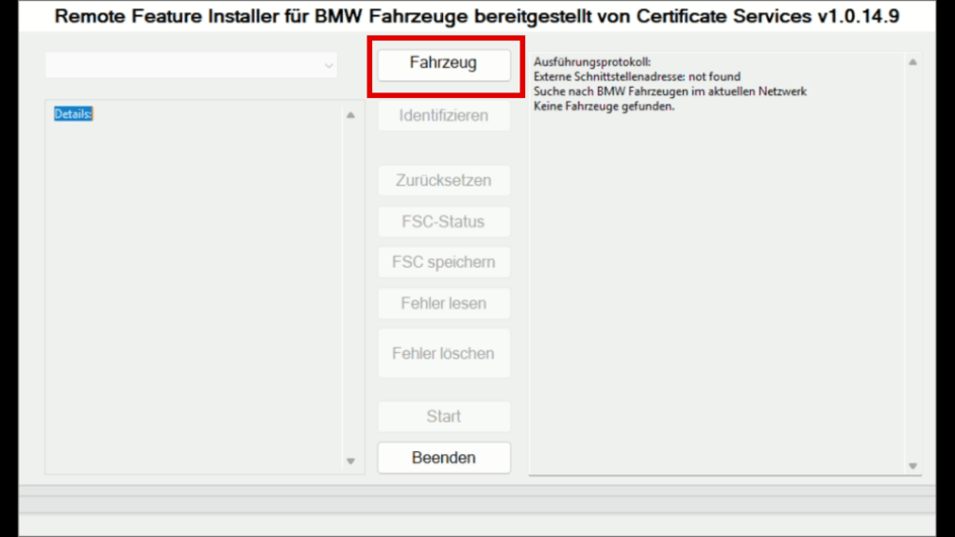Click Beenden to exit the program

443,457
